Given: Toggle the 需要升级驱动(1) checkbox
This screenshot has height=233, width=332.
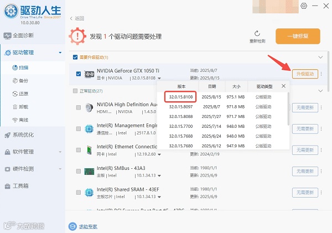Looking at the screenshot, I should 75,57.
